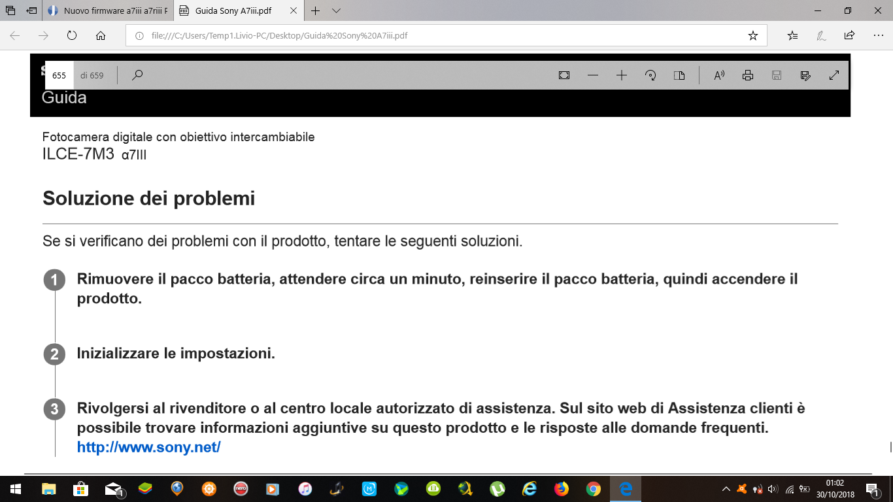Open the volume control in tray
The width and height of the screenshot is (893, 502).
(773, 488)
